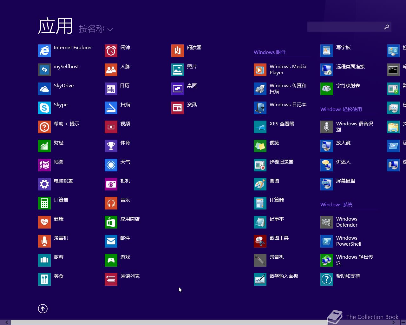This screenshot has height=325, width=406.
Task: Open 应用商店 store app
Action: point(111,222)
